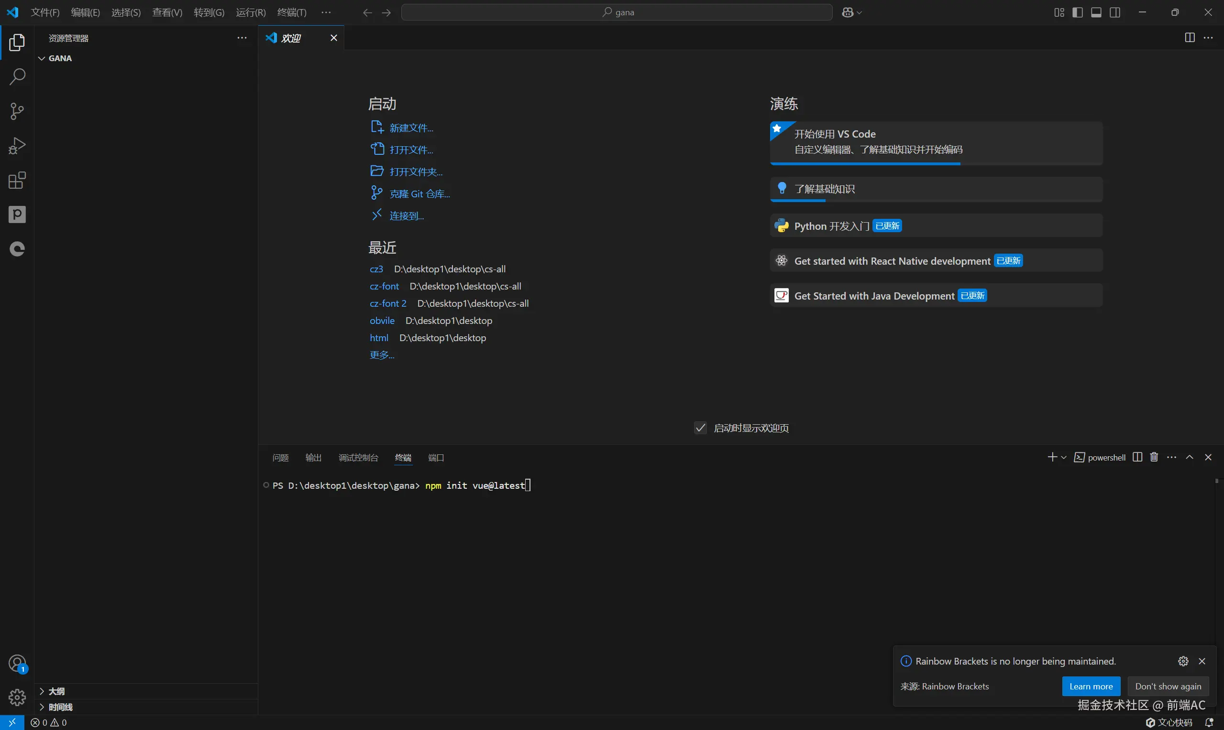Open the Search view in activity bar
This screenshot has height=730, width=1224.
tap(17, 77)
